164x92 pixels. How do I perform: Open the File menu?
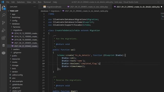[8, 2]
